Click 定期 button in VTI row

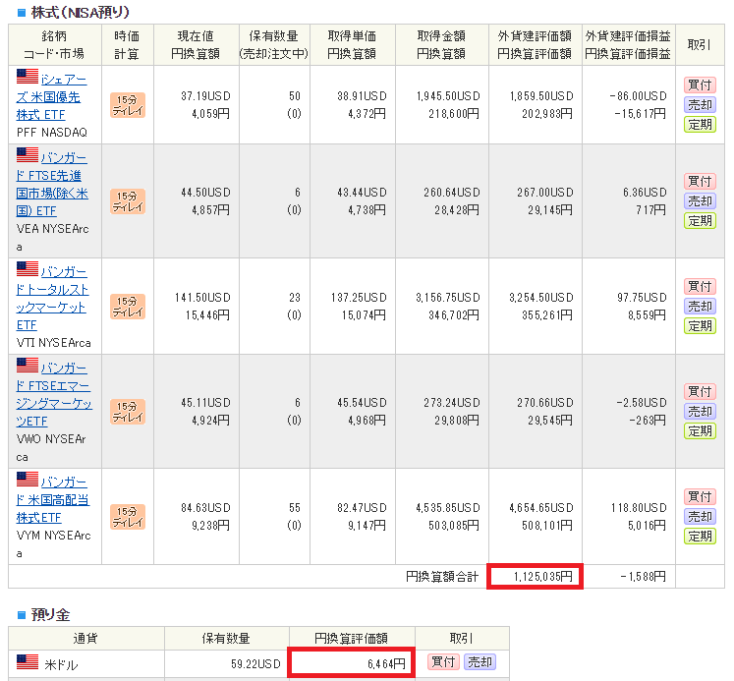(x=700, y=325)
